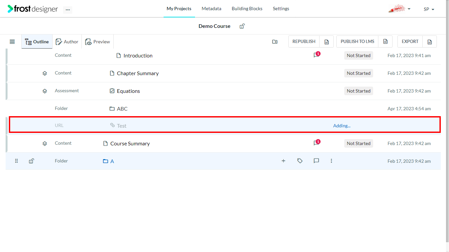Click the REPUBLISH button
The width and height of the screenshot is (449, 252).
[304, 41]
